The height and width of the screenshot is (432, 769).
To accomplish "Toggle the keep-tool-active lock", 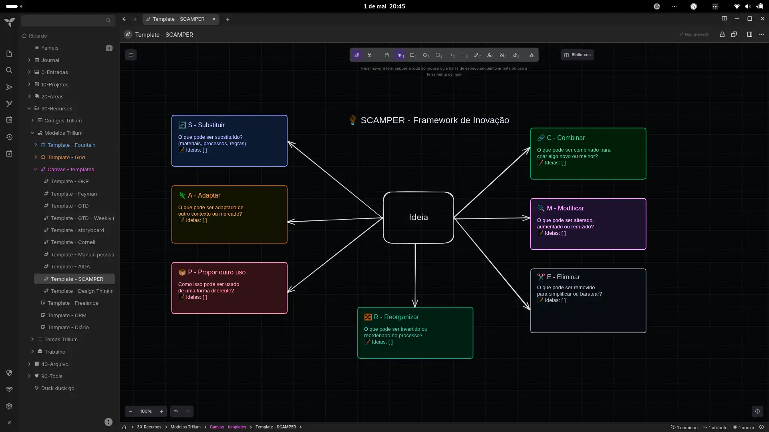I will (x=369, y=55).
